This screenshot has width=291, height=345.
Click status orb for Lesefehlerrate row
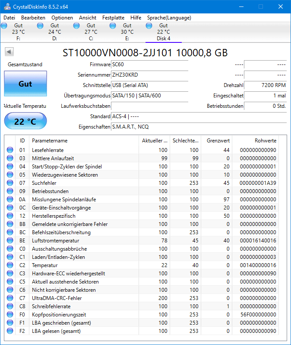click(10, 150)
